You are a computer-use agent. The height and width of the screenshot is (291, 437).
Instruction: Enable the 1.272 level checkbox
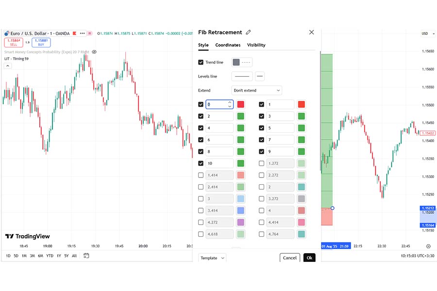(261, 163)
